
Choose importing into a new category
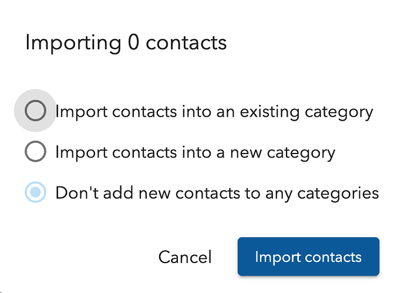pos(35,151)
